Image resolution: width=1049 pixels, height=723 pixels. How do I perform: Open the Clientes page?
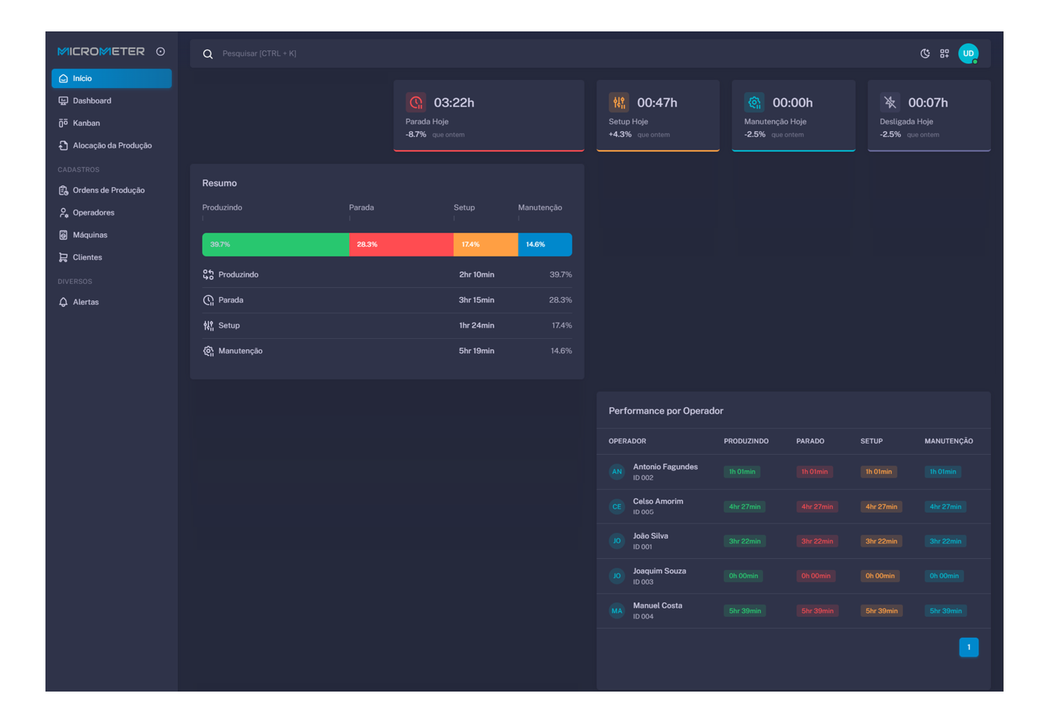pos(111,257)
